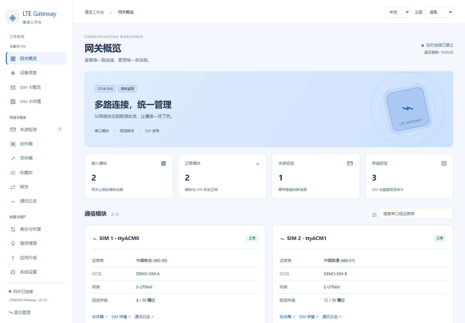465x323 pixels.
Task: Click the 正常模块 stat card
Action: coord(222,176)
